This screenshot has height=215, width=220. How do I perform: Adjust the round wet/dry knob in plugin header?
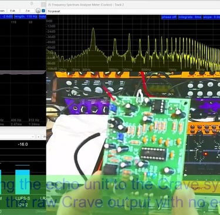[38, 11]
